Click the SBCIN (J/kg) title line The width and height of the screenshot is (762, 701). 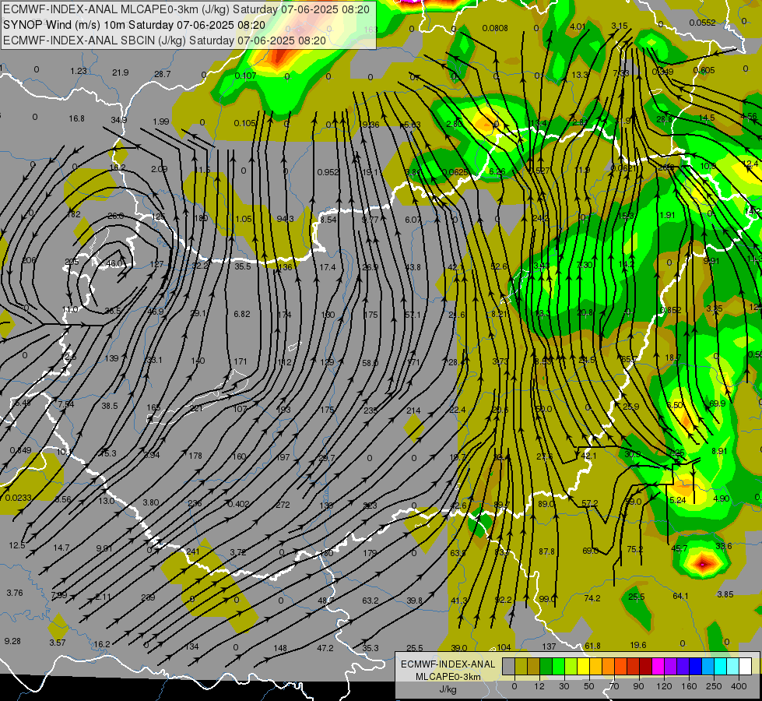[164, 41]
